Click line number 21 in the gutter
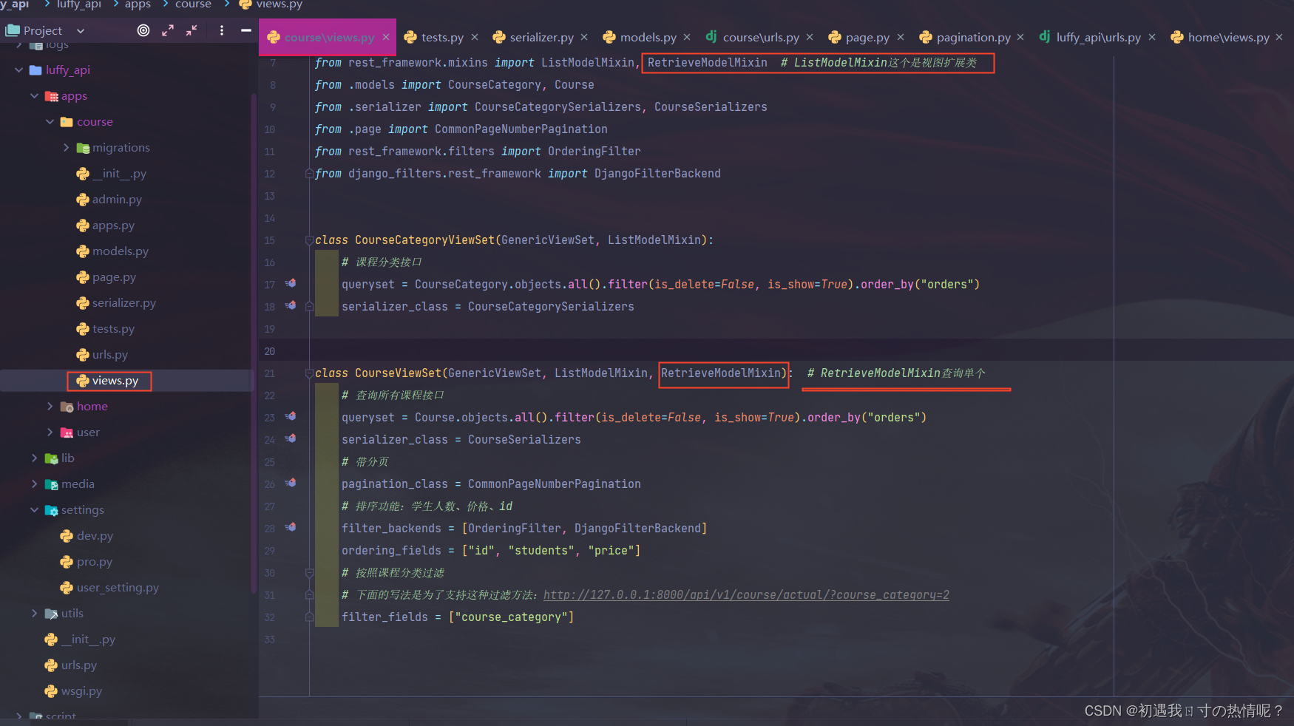The width and height of the screenshot is (1294, 726). pyautogui.click(x=269, y=373)
